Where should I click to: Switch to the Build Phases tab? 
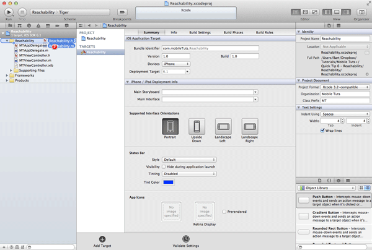(234, 32)
